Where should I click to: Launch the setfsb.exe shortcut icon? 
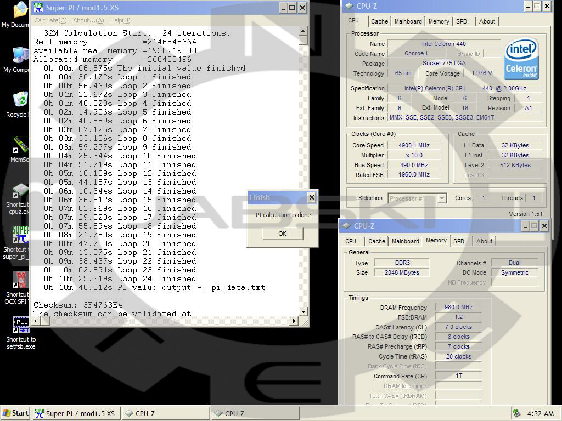coord(20,325)
